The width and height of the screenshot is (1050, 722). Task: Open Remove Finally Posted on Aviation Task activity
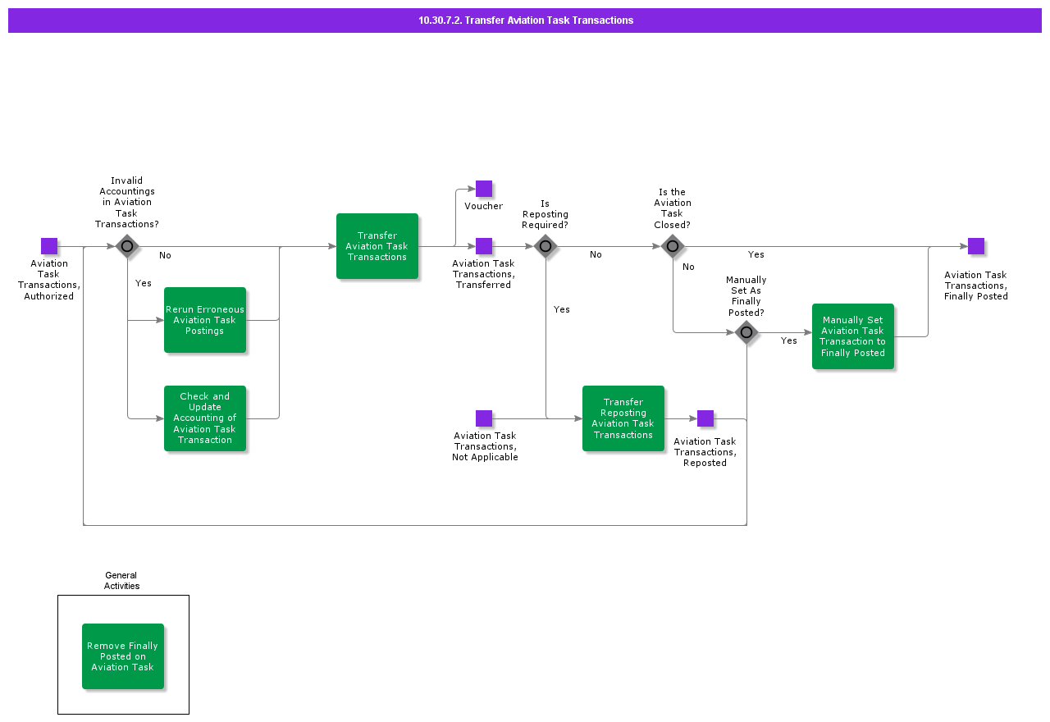tap(123, 656)
